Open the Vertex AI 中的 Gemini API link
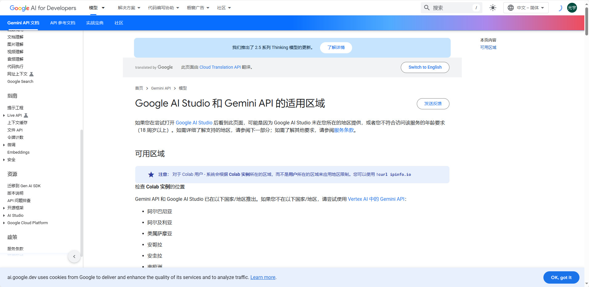 tap(376, 199)
